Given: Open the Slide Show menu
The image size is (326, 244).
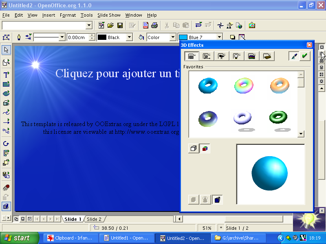Looking at the screenshot, I should (109, 15).
